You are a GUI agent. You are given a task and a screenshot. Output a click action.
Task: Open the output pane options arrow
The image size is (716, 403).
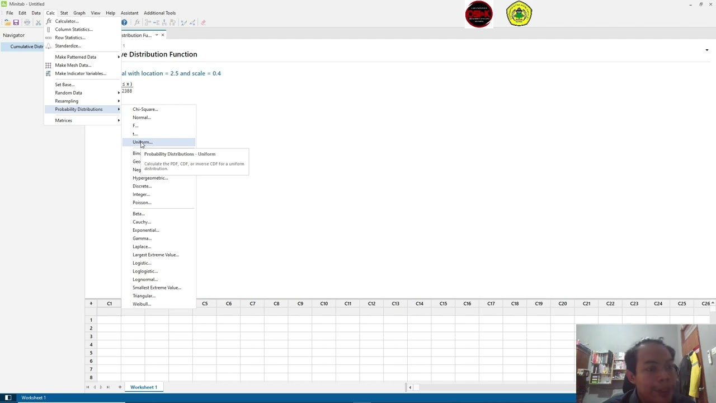706,50
